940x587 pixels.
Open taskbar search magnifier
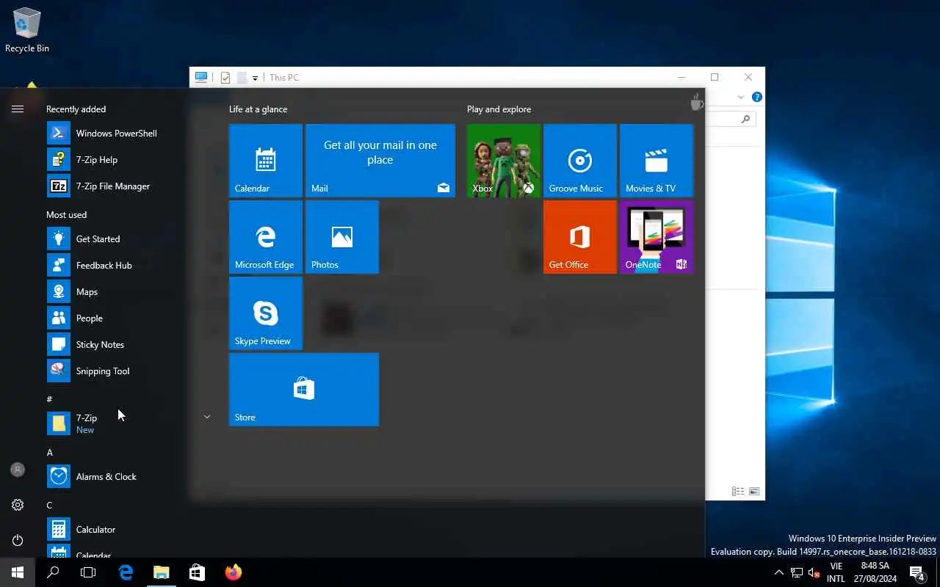(x=53, y=572)
